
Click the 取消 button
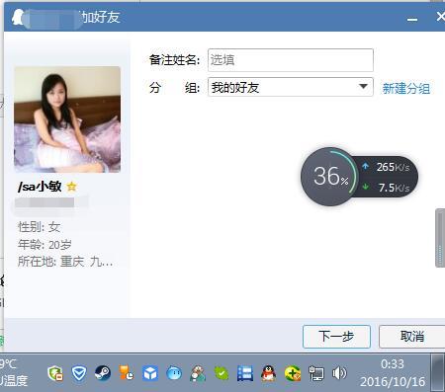(x=412, y=337)
